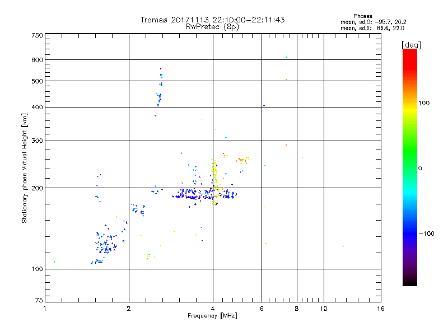Click the 'RwPretec (8p)' subtitle
Viewport: 448px width, 336px height.
[212, 27]
